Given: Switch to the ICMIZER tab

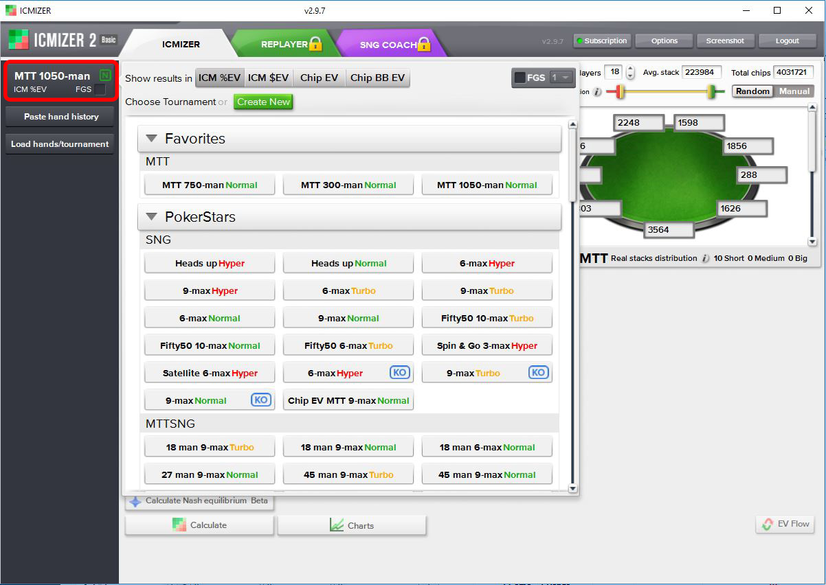Looking at the screenshot, I should (x=181, y=45).
